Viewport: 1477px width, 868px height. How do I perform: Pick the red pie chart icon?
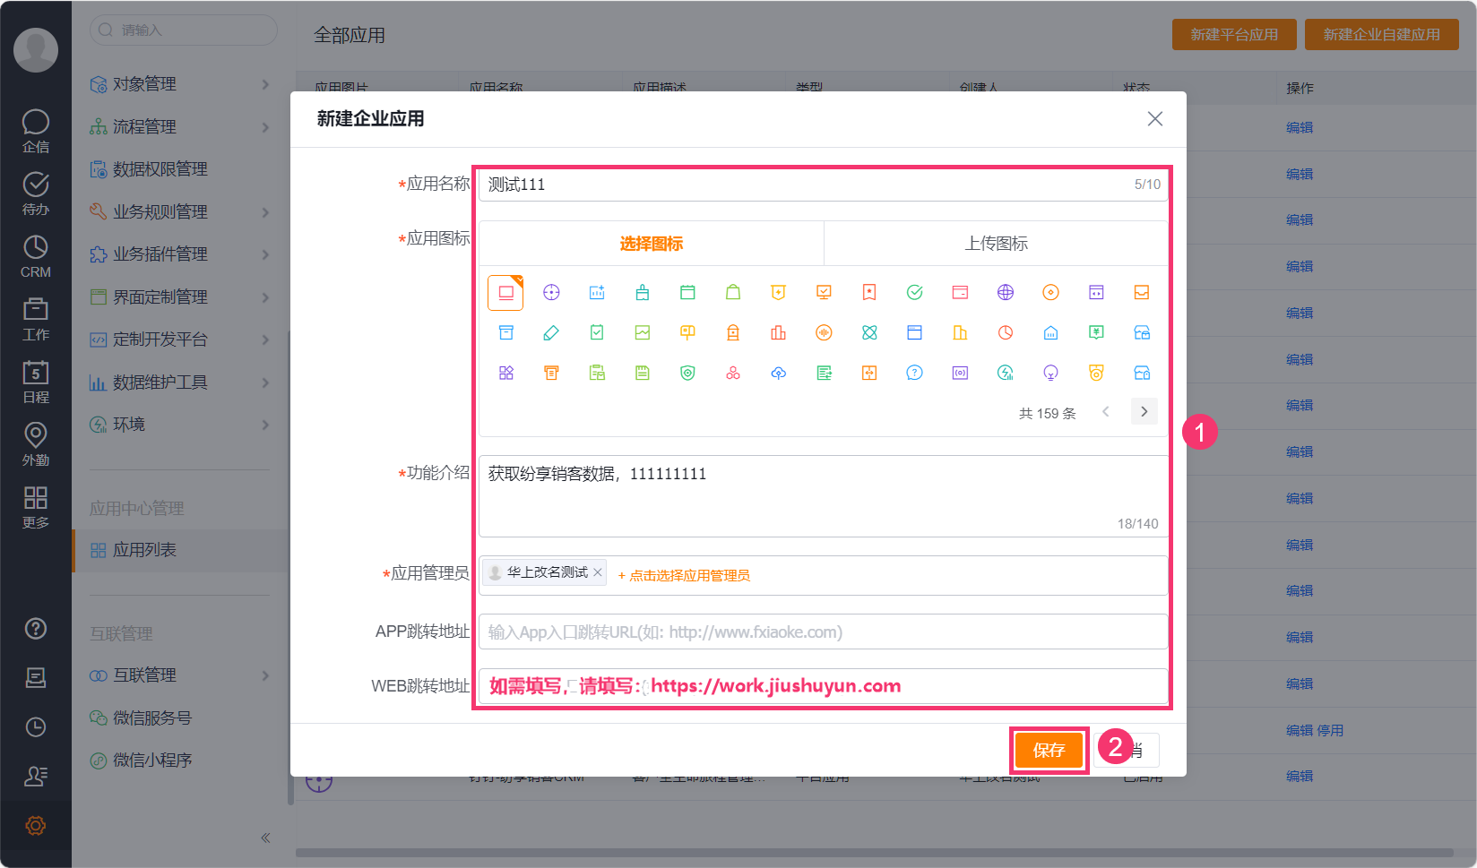pyautogui.click(x=1006, y=332)
